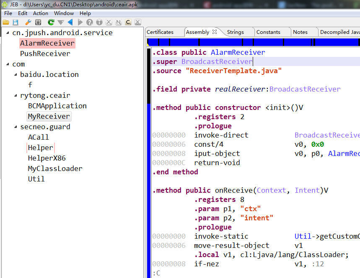Select BCMApplication class in tree
Screen dimensions: 360x278
(57, 106)
